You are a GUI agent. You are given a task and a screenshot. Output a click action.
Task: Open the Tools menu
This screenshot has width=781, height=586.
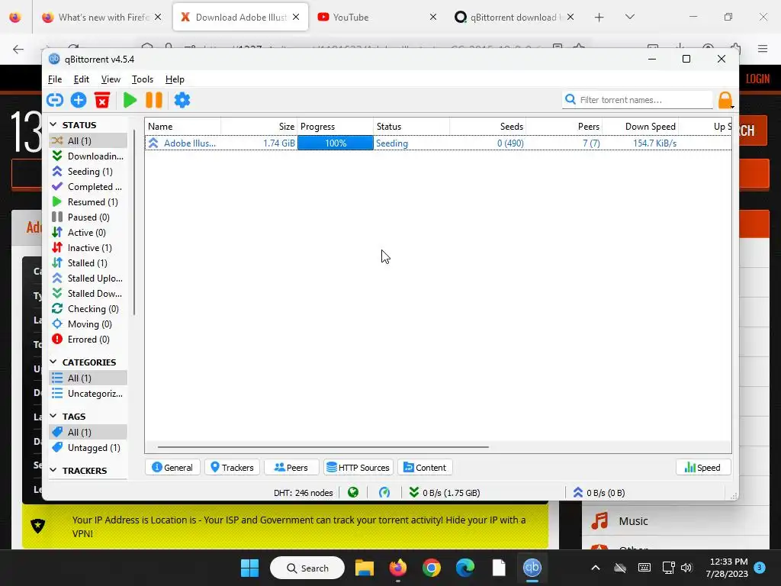[x=143, y=79]
